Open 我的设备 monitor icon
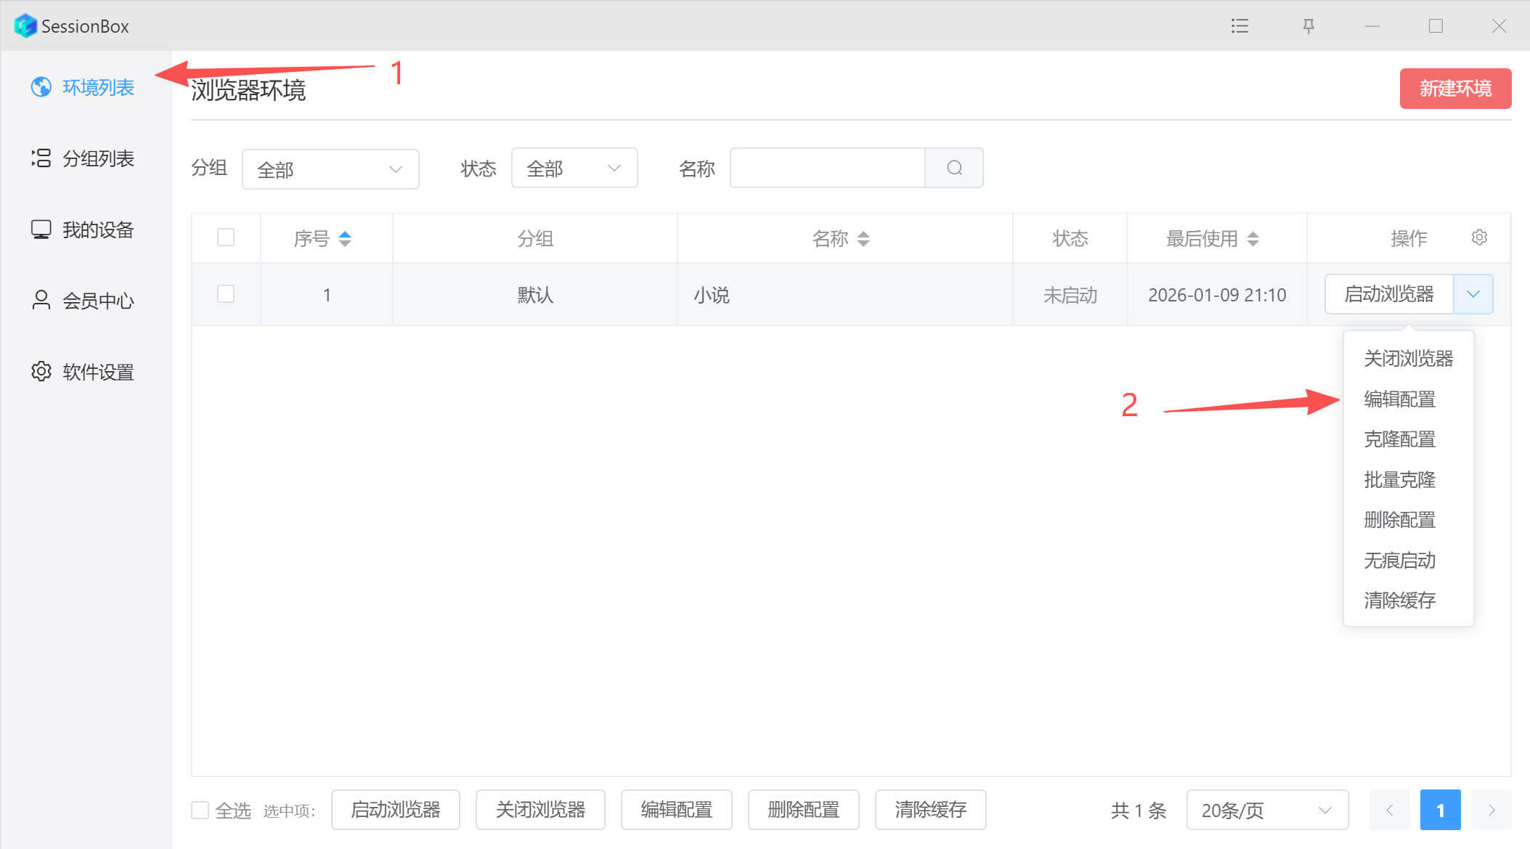The width and height of the screenshot is (1530, 849). pyautogui.click(x=41, y=229)
